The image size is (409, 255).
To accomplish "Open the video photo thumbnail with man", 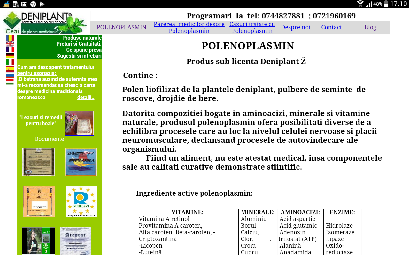I will point(38,241).
